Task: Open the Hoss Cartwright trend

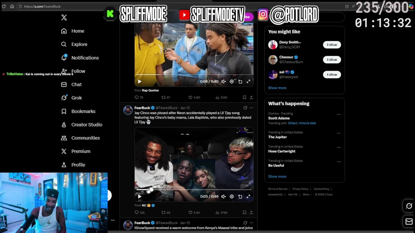Action: tap(282, 151)
